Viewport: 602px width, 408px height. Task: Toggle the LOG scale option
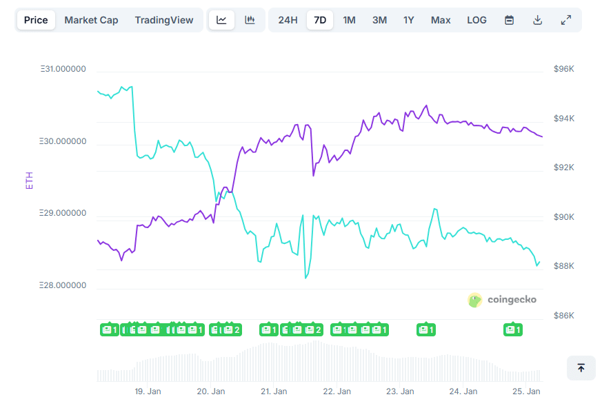coord(476,20)
